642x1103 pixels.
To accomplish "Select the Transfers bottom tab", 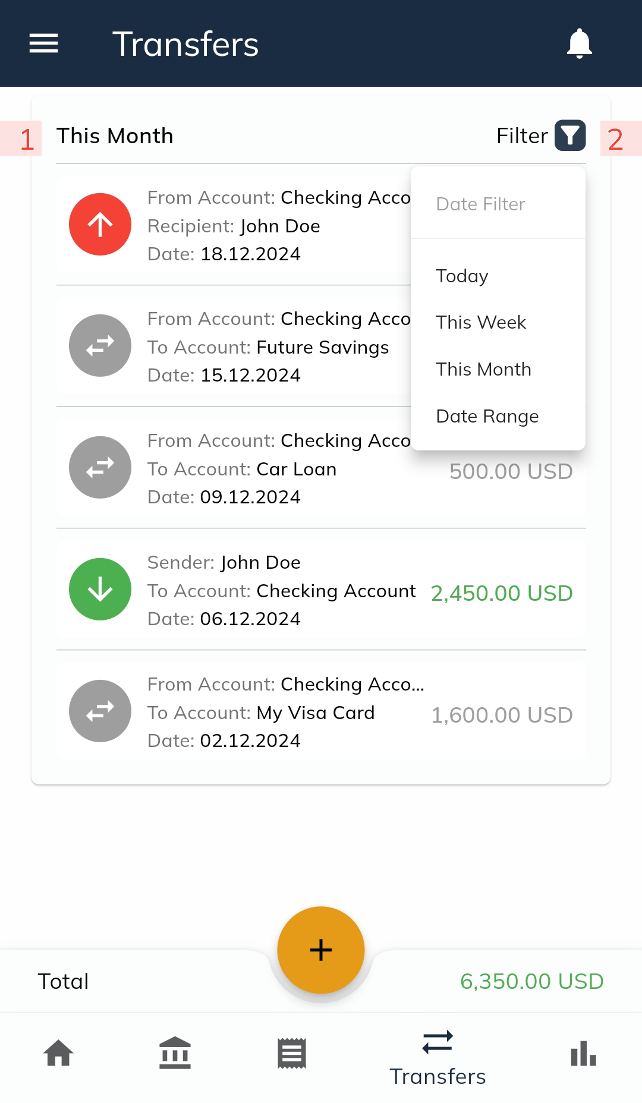I will [x=438, y=1059].
